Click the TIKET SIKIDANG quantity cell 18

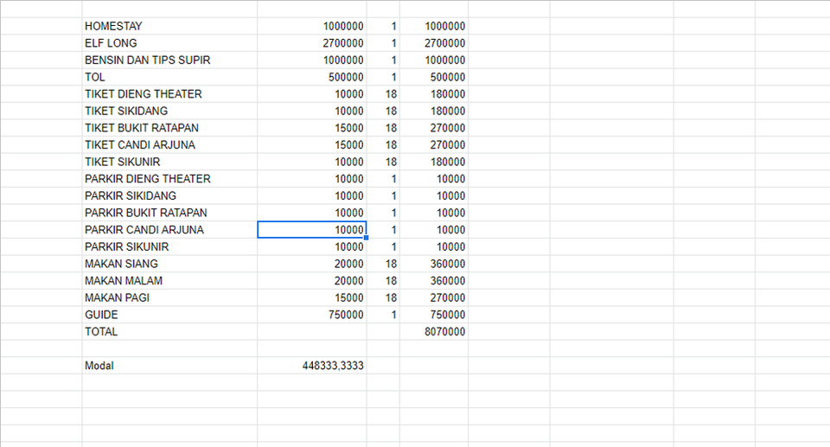383,111
